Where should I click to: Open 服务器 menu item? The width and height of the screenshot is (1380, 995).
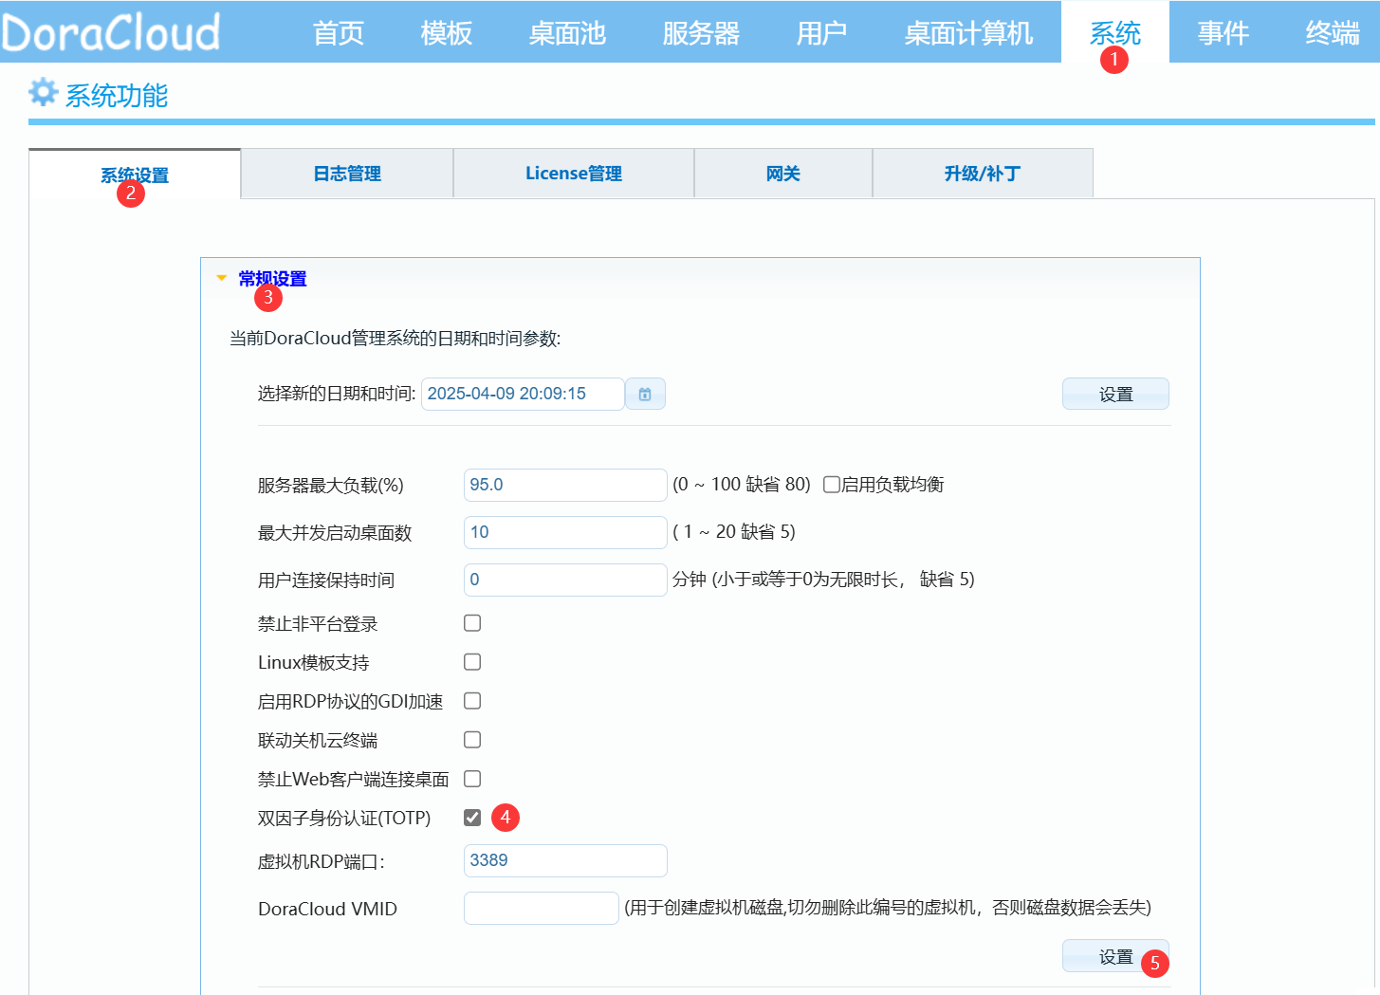coord(701,33)
